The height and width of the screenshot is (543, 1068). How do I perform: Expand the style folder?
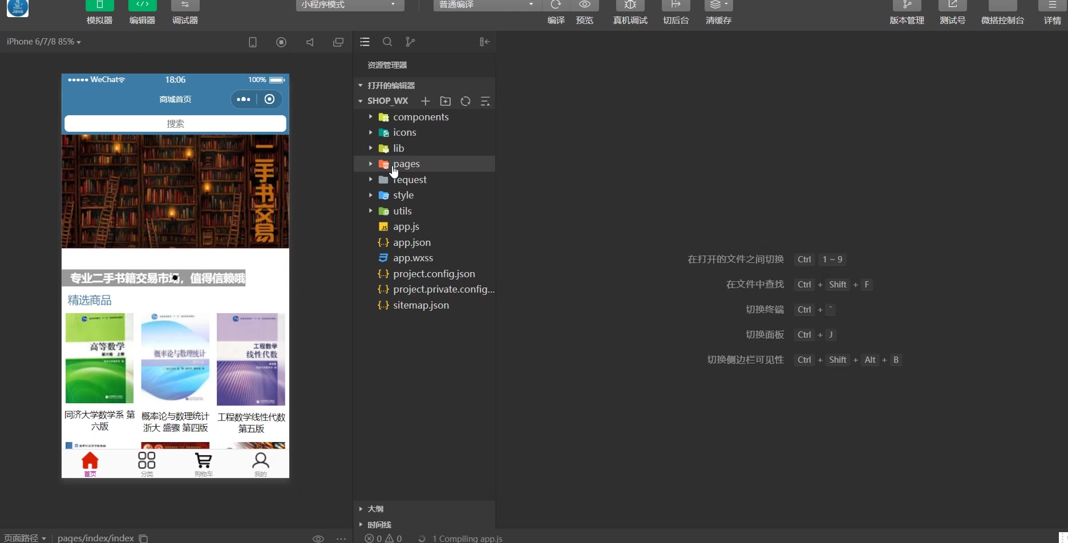pyautogui.click(x=424, y=195)
